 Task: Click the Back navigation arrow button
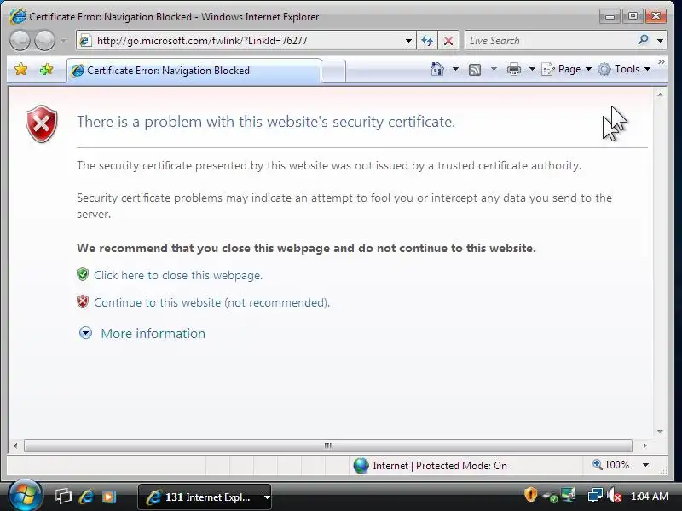(x=20, y=41)
